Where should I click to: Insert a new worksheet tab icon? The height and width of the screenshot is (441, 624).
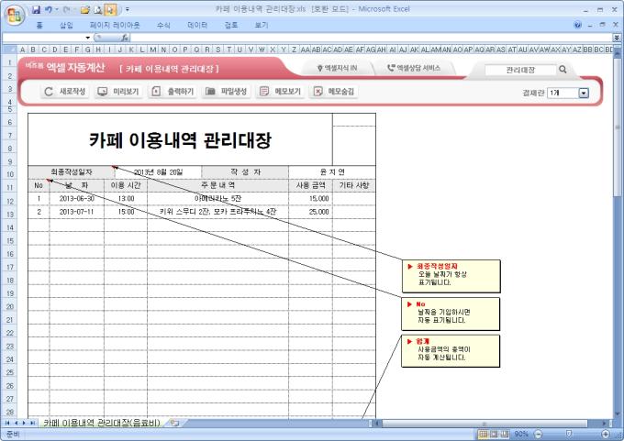tap(174, 423)
